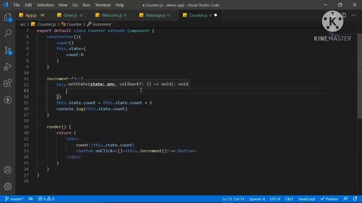Open the editor More Actions ellipsis
Image resolution: width=362 pixels, height=203 pixels.
354,15
